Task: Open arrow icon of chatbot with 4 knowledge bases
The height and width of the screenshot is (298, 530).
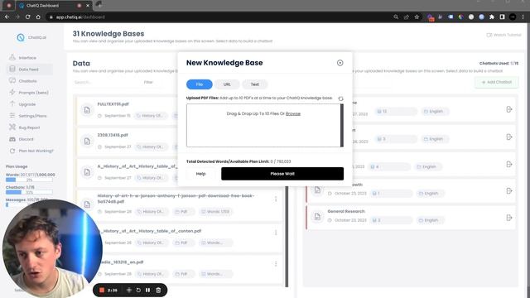Action: pyautogui.click(x=509, y=164)
